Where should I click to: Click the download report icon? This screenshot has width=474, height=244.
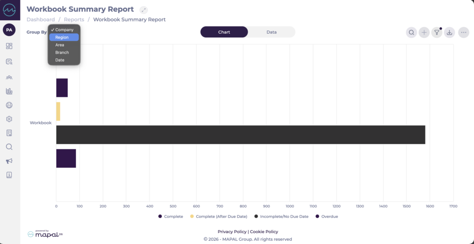point(449,32)
